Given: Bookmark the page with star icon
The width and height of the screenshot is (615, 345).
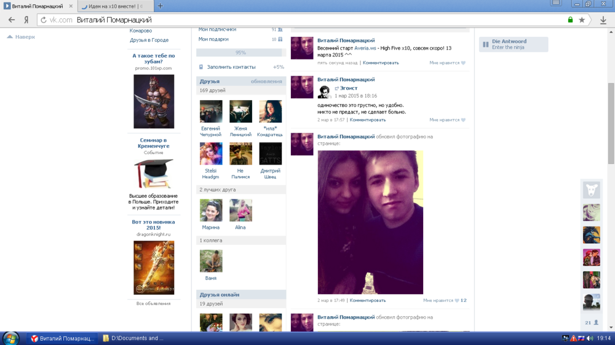Looking at the screenshot, I should point(582,20).
